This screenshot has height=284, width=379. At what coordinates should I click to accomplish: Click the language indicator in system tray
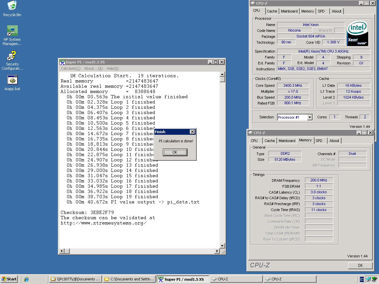362,279
